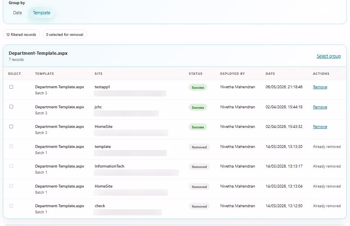Click date 06/05/2026, 21:18:46
The height and width of the screenshot is (226, 350).
point(284,87)
